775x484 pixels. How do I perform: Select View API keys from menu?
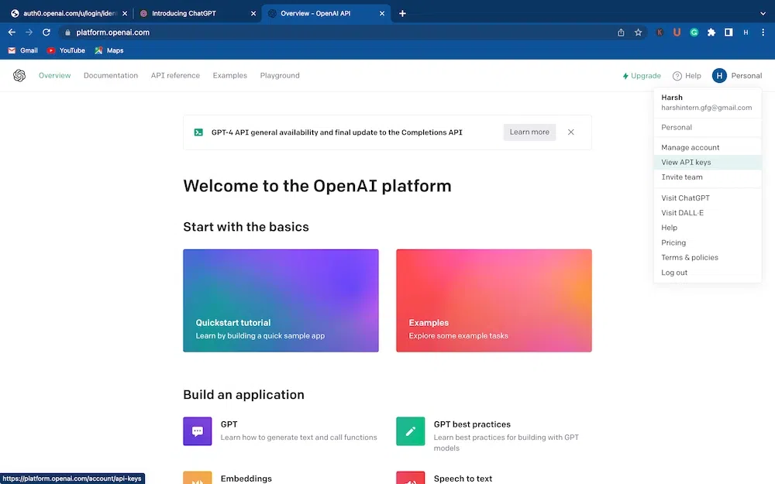click(x=708, y=162)
